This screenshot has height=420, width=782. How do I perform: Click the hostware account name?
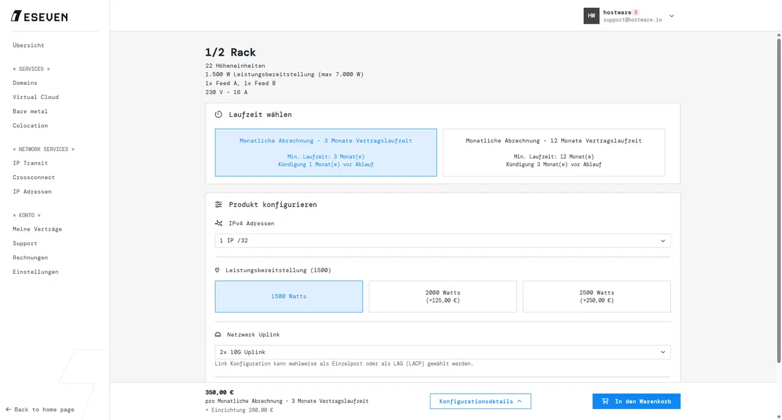click(617, 12)
